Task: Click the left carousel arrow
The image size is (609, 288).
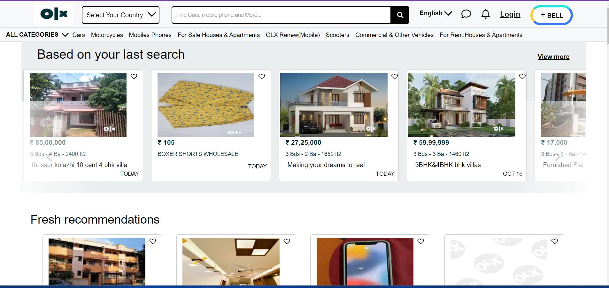Action: [49, 157]
